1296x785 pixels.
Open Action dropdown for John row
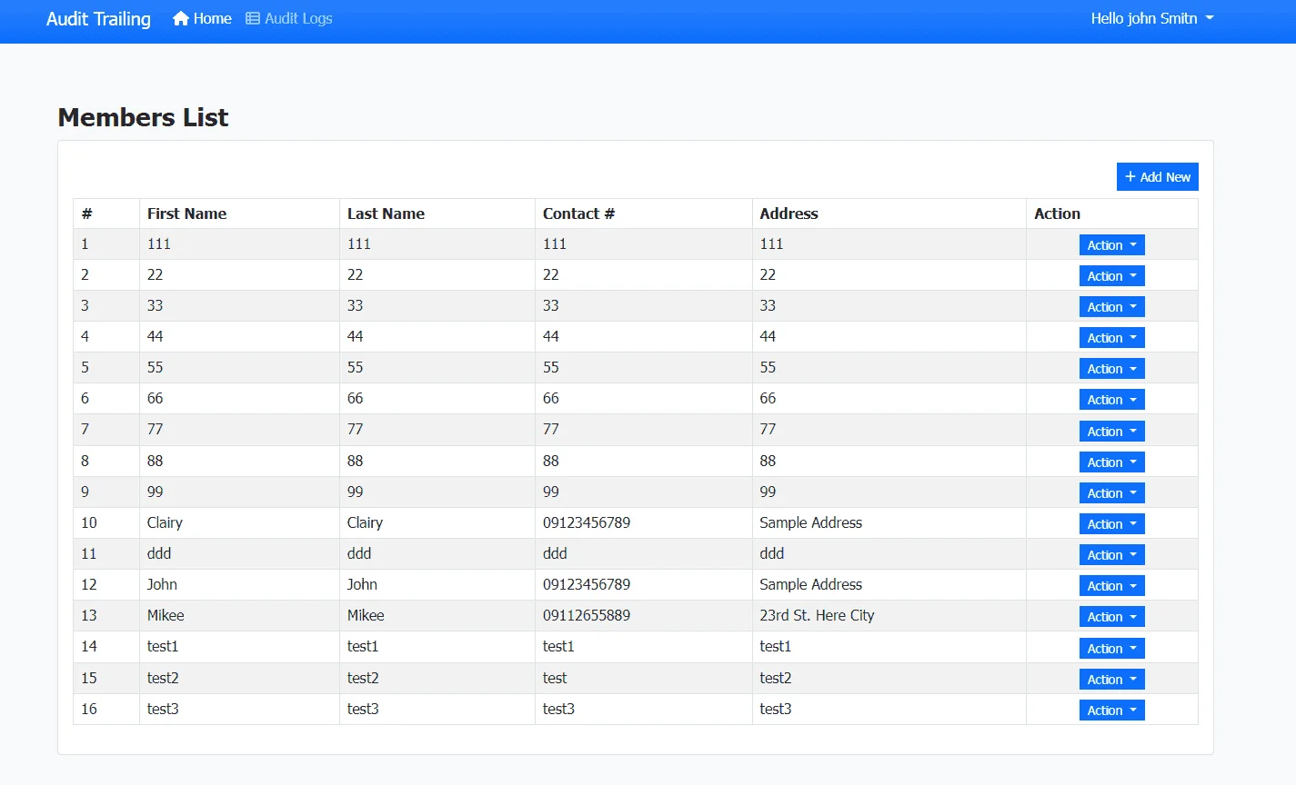[1111, 586]
